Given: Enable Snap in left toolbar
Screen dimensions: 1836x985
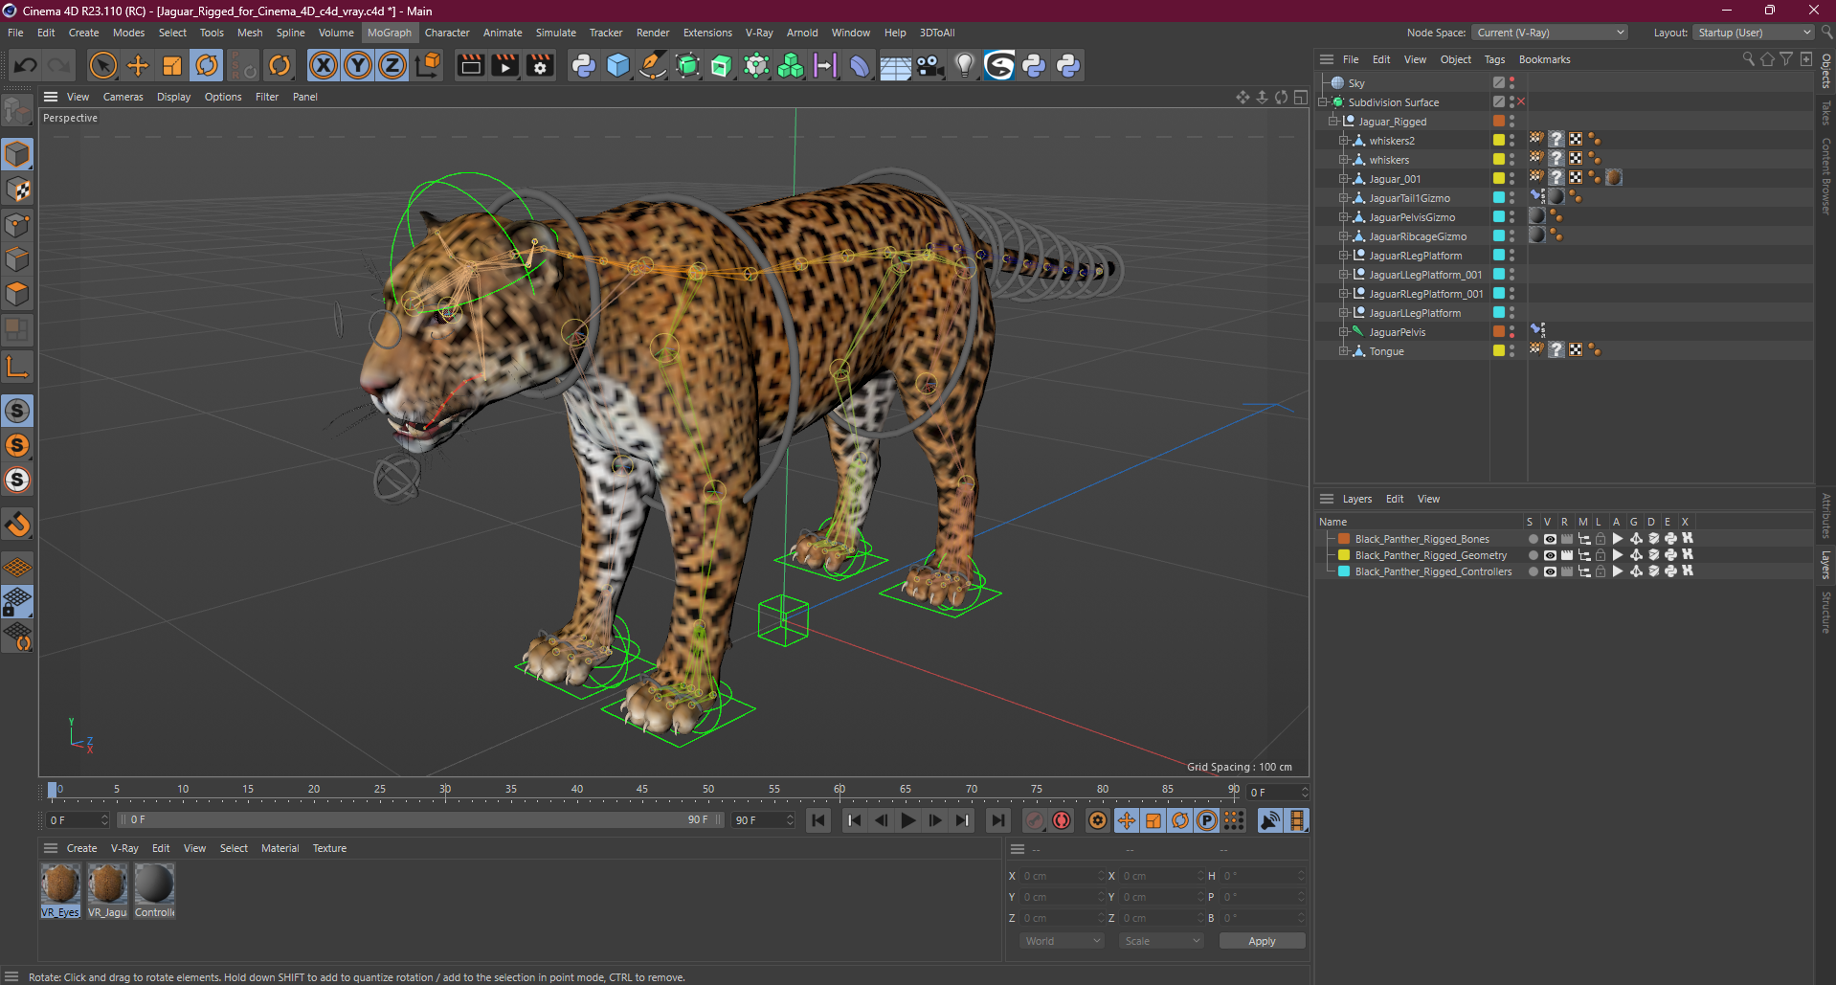Looking at the screenshot, I should point(17,524).
